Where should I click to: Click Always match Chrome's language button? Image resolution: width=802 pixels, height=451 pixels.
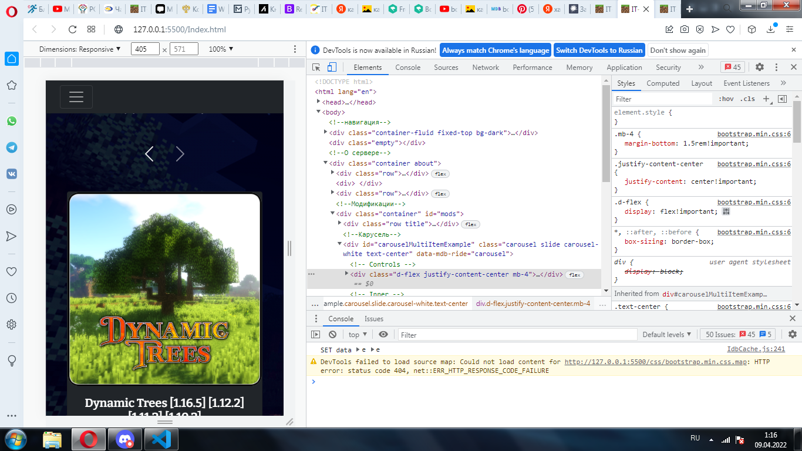pos(496,51)
